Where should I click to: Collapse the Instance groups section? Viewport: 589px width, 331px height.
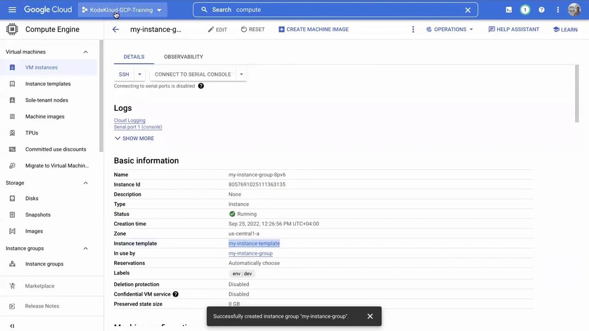86,248
